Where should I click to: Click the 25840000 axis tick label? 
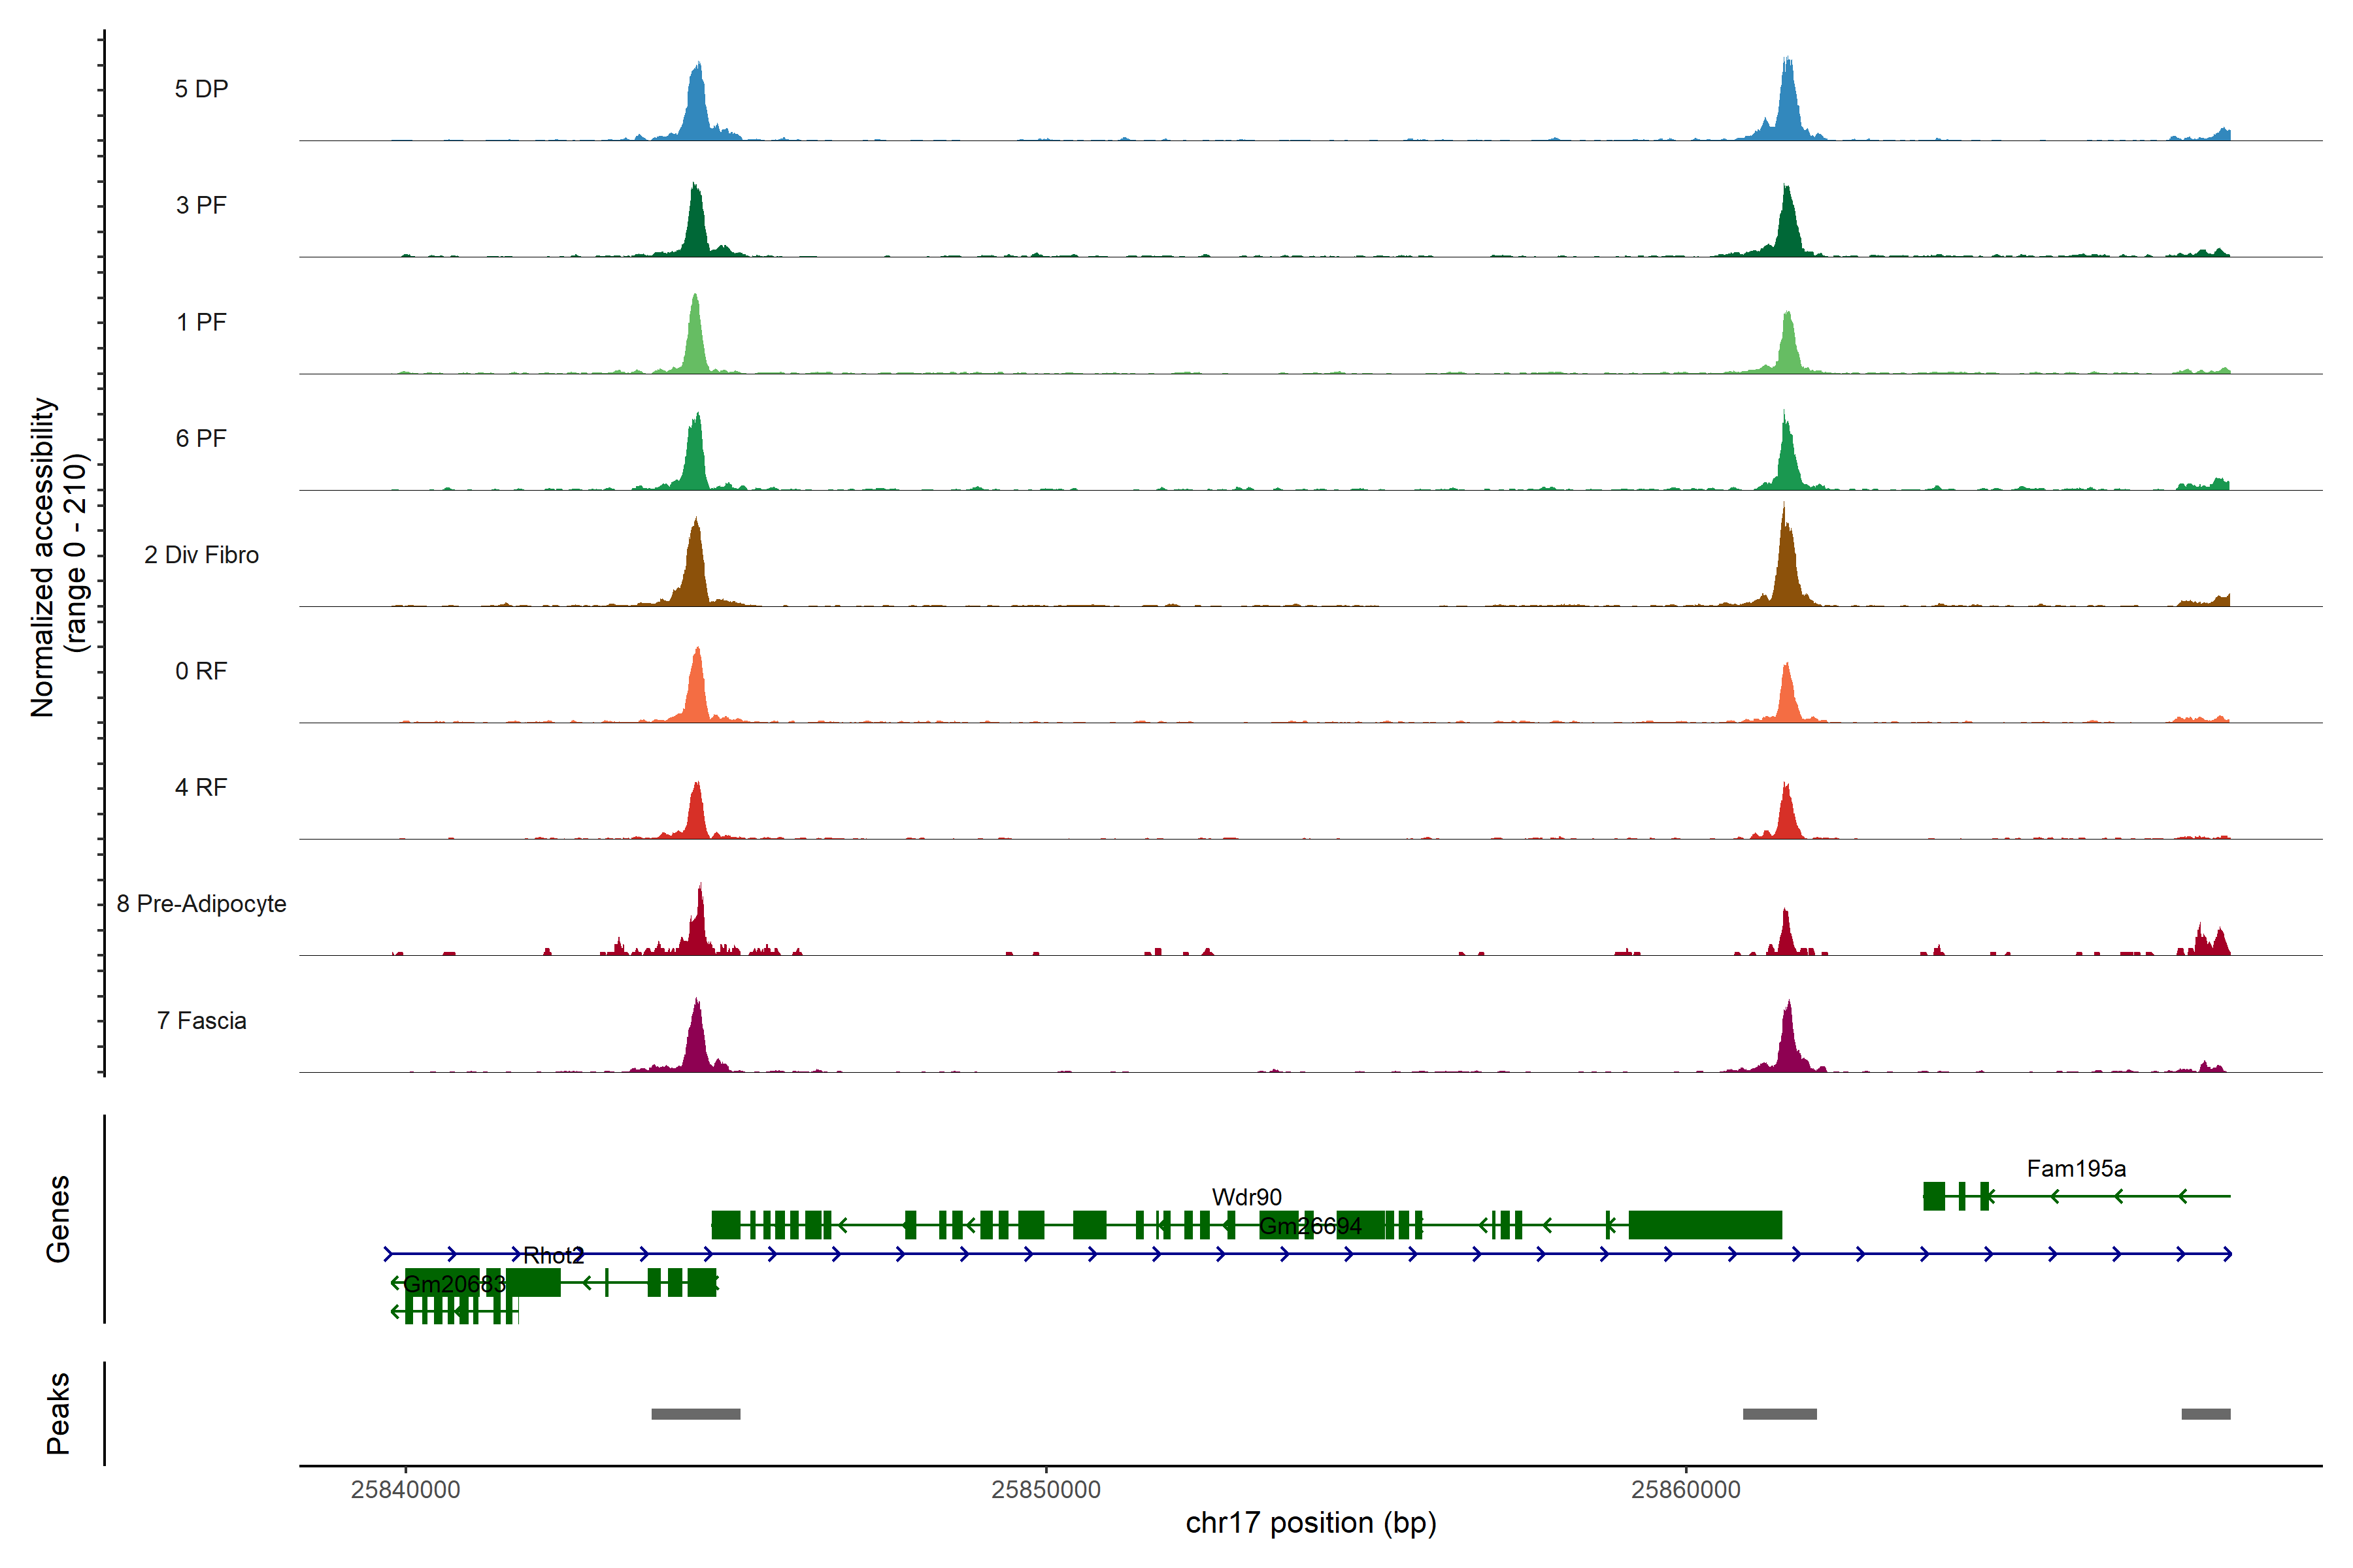[x=405, y=1489]
